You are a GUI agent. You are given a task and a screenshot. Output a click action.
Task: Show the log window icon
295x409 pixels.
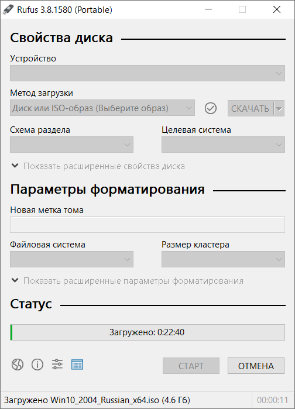point(77,365)
